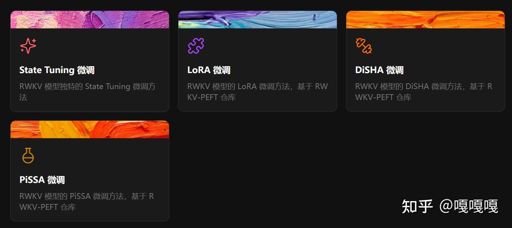The width and height of the screenshot is (512, 228).
Task: Click the pink-purple paint banner image
Action: pyautogui.click(x=90, y=20)
